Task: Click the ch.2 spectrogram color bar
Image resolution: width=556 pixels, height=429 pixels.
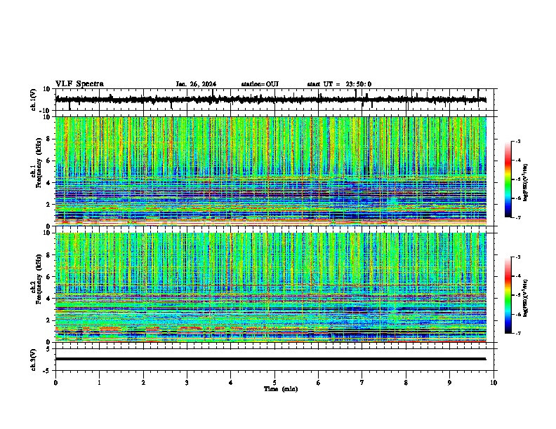Action: [508, 295]
